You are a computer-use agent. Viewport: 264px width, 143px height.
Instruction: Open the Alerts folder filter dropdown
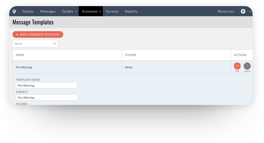pos(35,44)
